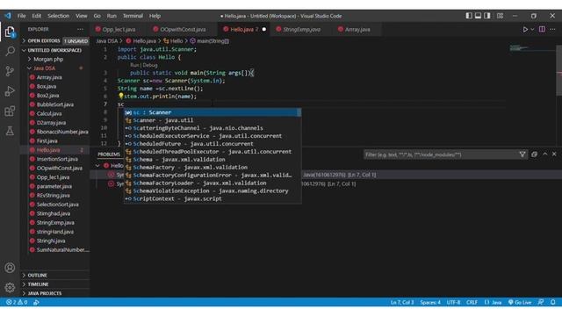
Task: Expand the Java Projects section
Action: (x=54, y=293)
